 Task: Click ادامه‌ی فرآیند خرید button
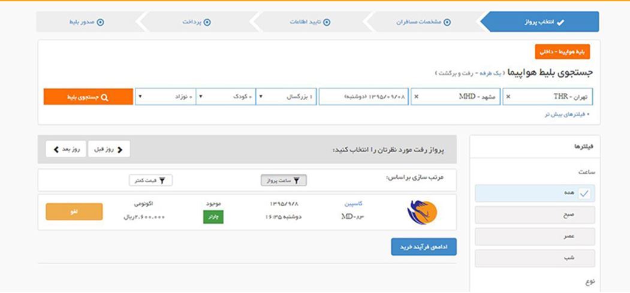[424, 247]
